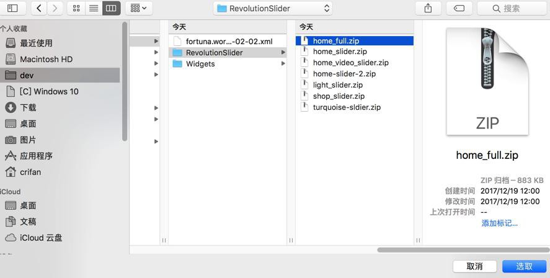Viewport: 550px width, 278px height.
Task: Select the Widgets folder row
Action: click(x=228, y=64)
